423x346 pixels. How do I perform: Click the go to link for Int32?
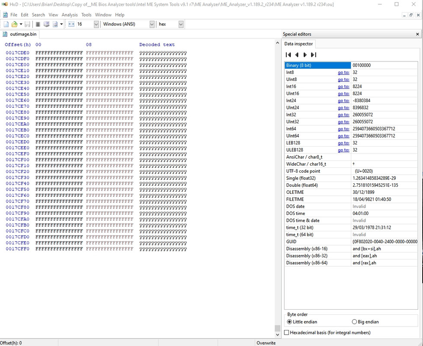343,115
